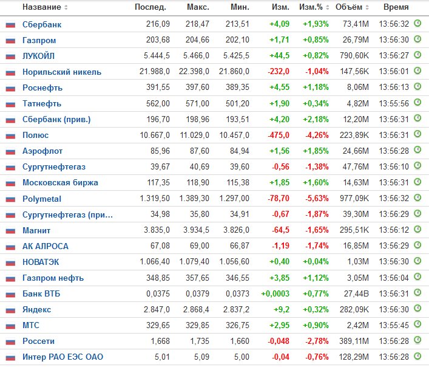Click the clock icon in Россети row
The height and width of the screenshot is (367, 429).
(x=417, y=340)
